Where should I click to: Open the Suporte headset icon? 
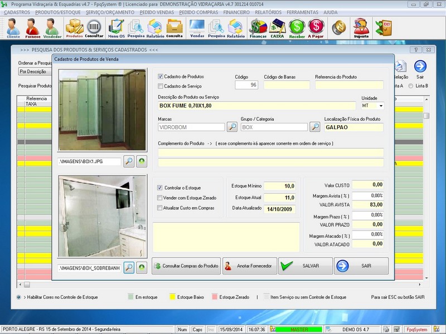click(361, 28)
